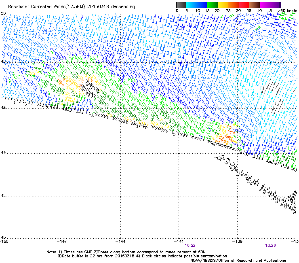Click the latitude label 48
Viewport: 299px width, 263px height.
pos(3,62)
